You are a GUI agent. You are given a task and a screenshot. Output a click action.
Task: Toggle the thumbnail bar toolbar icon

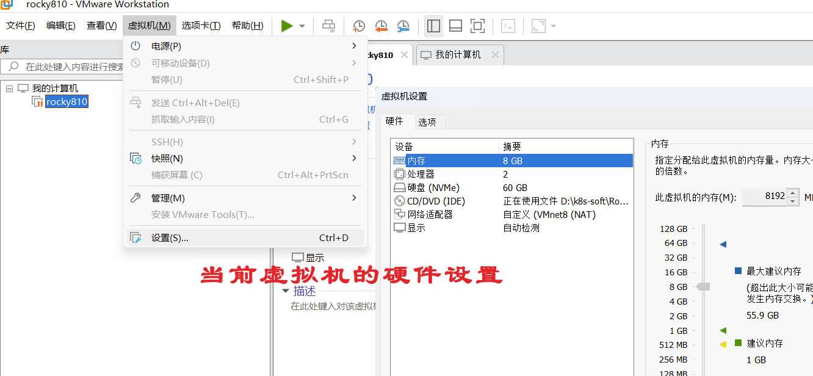455,26
